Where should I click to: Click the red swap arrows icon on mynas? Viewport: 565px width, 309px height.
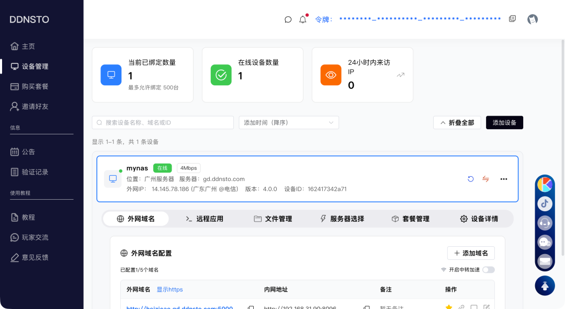pos(485,179)
